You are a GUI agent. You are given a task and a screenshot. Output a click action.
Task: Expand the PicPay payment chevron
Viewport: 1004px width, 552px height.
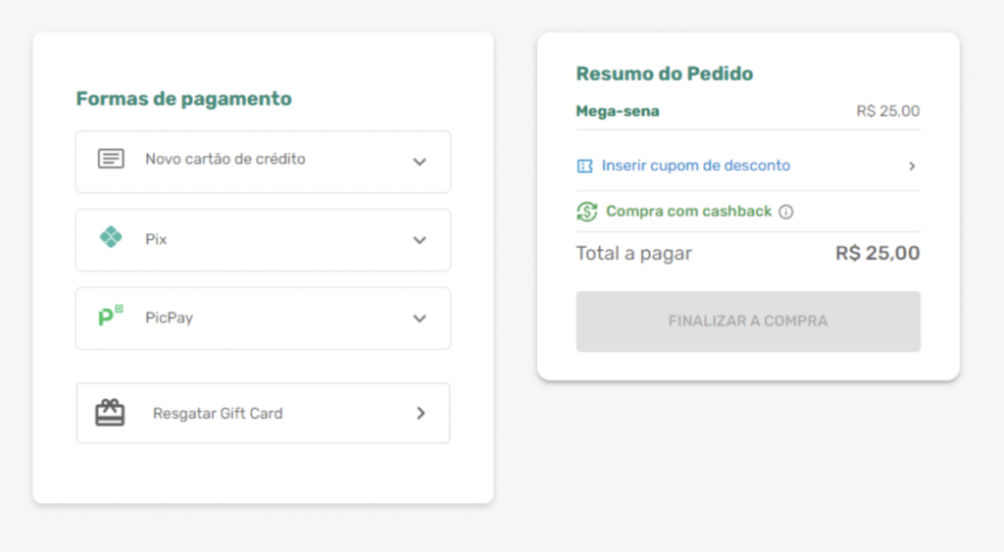(420, 319)
